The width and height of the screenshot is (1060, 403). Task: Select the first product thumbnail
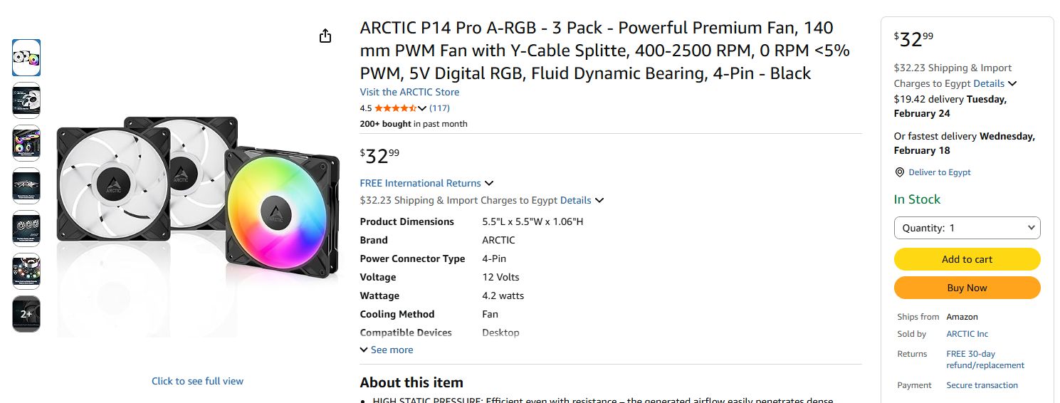click(26, 58)
